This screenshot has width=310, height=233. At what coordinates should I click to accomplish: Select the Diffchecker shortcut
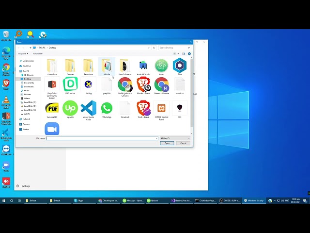click(70, 86)
